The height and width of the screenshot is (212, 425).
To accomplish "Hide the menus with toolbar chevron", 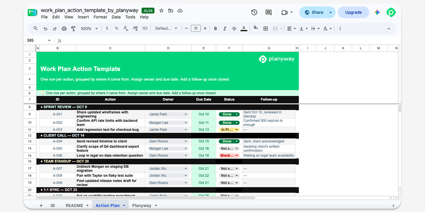I will pos(389,28).
